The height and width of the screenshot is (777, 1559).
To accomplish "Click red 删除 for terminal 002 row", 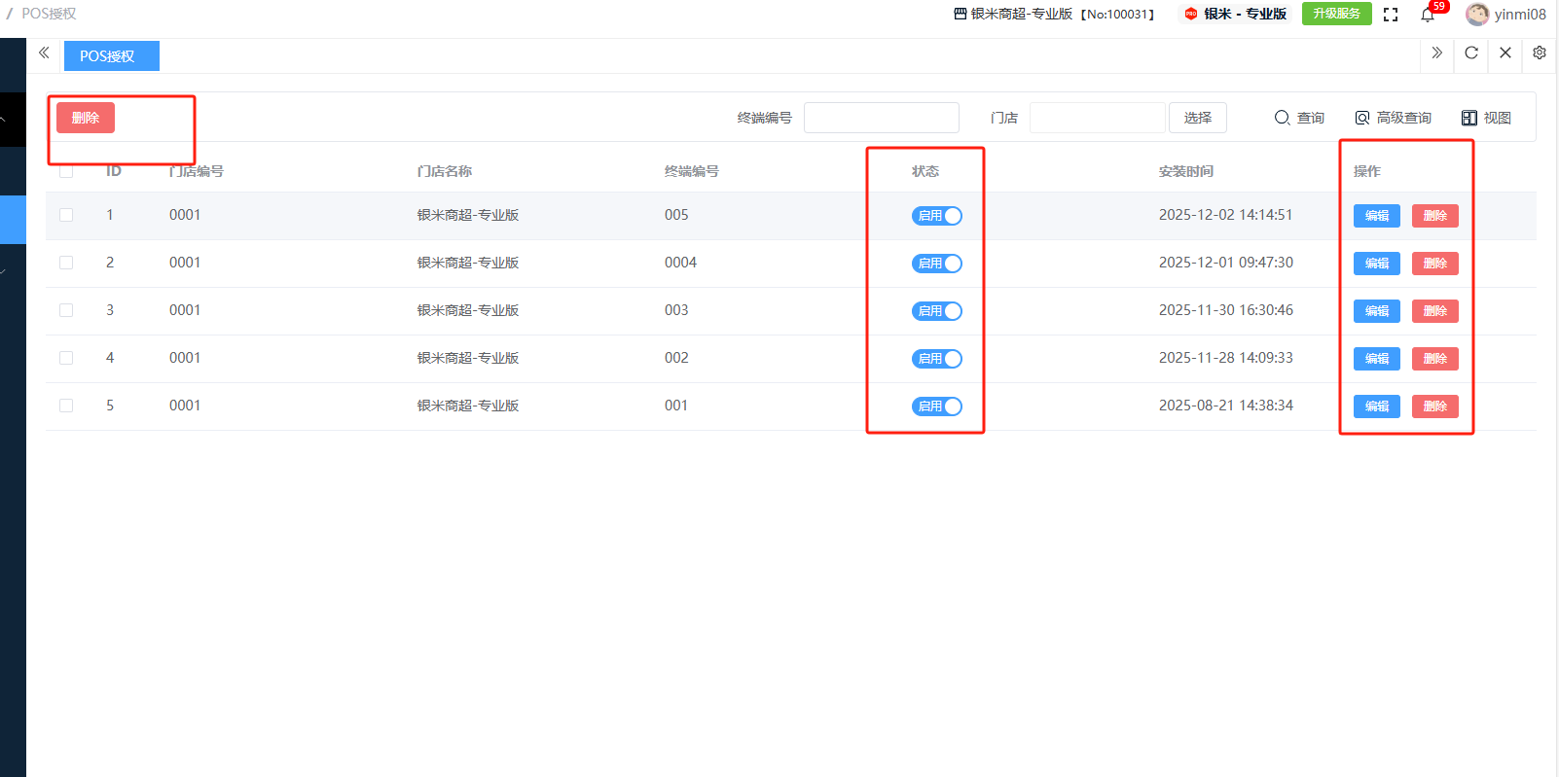I will coord(1434,359).
